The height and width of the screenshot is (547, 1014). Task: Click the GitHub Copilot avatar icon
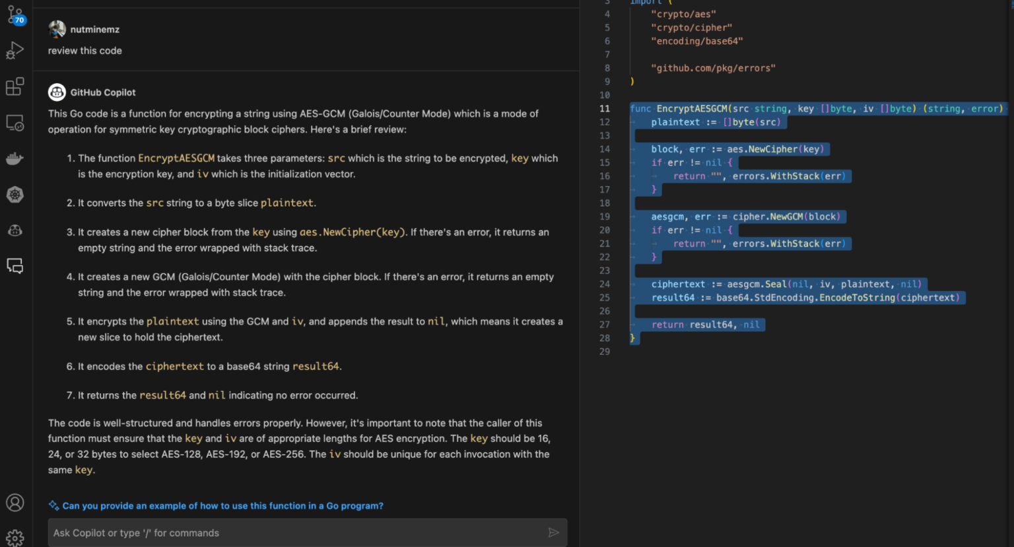coord(57,92)
